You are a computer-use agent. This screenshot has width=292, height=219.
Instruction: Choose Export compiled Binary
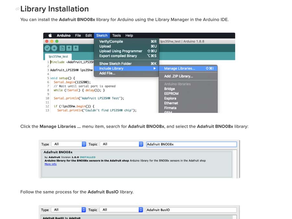(x=127, y=56)
